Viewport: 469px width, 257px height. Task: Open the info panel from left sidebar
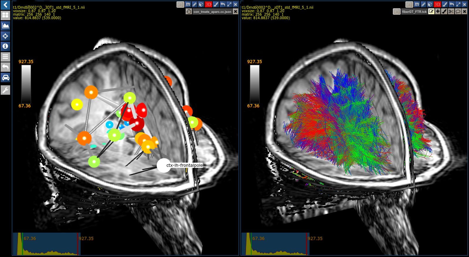click(5, 46)
